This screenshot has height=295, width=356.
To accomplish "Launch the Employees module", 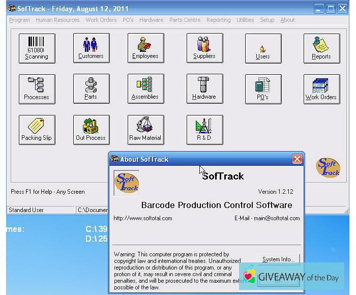I will (145, 48).
